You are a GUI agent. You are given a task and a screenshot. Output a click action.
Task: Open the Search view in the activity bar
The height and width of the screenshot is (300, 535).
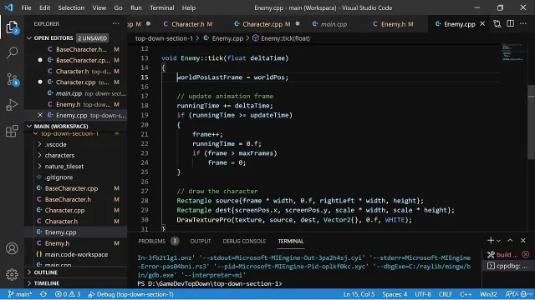click(x=12, y=52)
